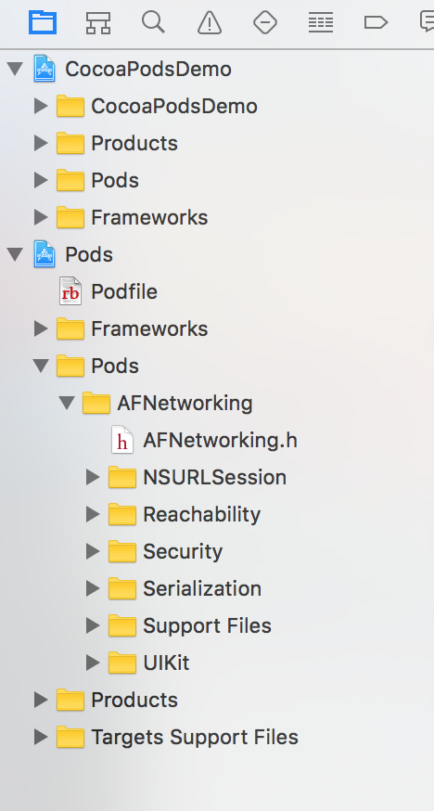
Task: Collapse the AFNetworking folder
Action: coord(67,403)
